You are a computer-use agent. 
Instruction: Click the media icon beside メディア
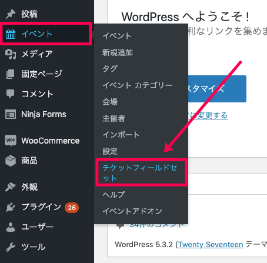tap(11, 54)
